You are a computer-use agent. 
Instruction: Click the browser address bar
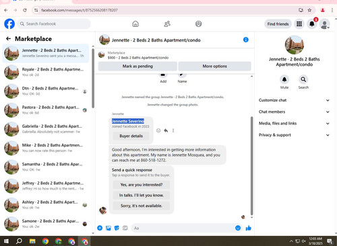click(166, 10)
